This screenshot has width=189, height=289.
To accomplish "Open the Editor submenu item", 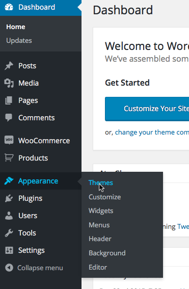I will point(98,268).
